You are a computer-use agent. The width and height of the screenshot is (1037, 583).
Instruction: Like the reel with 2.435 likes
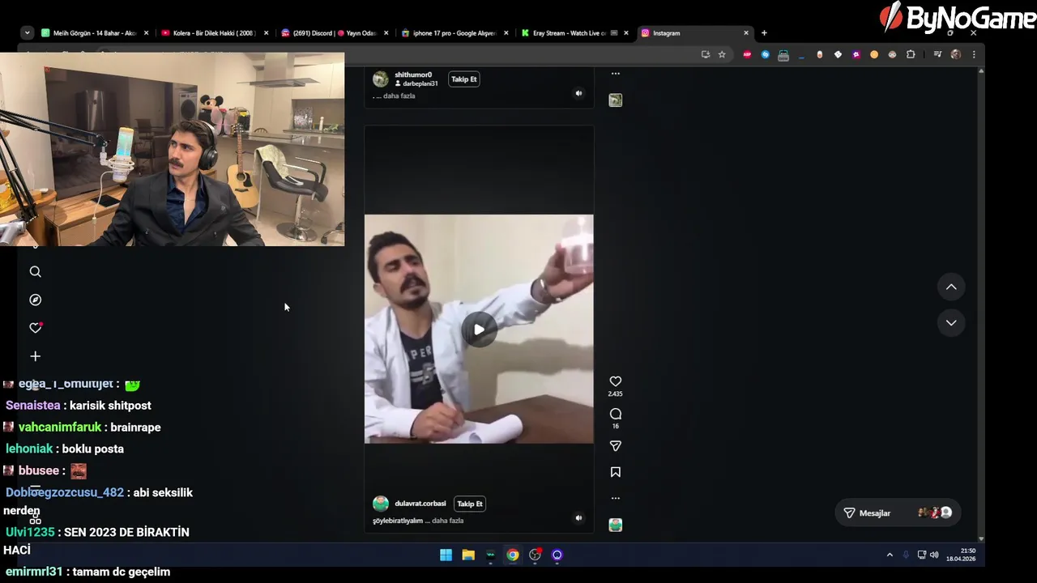coord(616,381)
